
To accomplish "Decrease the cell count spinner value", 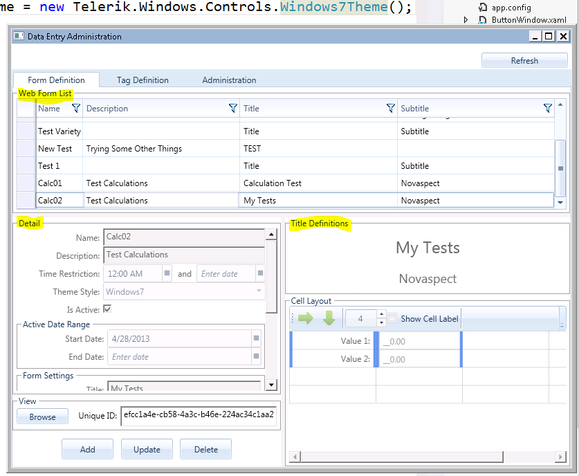I will click(x=381, y=322).
